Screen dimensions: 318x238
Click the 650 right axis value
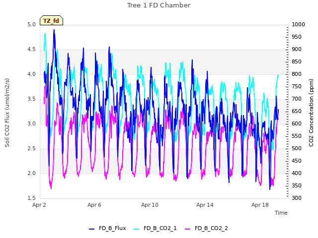[x=297, y=111]
